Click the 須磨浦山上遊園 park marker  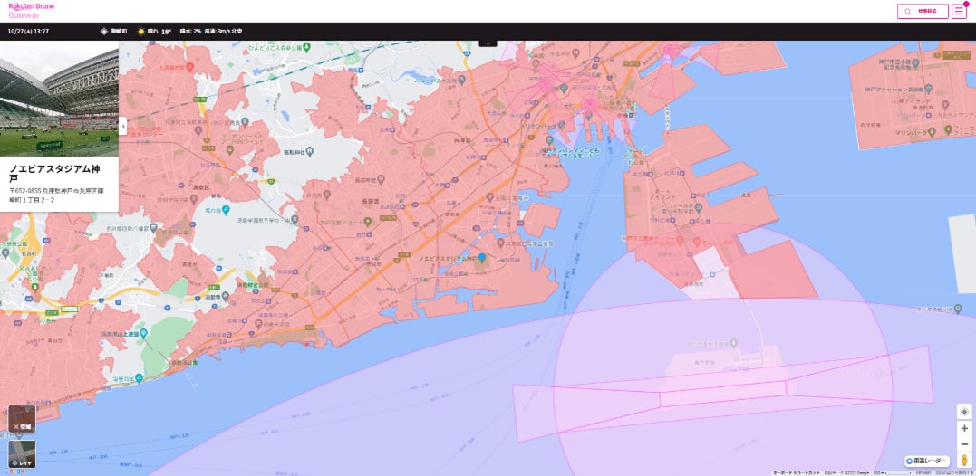(x=144, y=334)
